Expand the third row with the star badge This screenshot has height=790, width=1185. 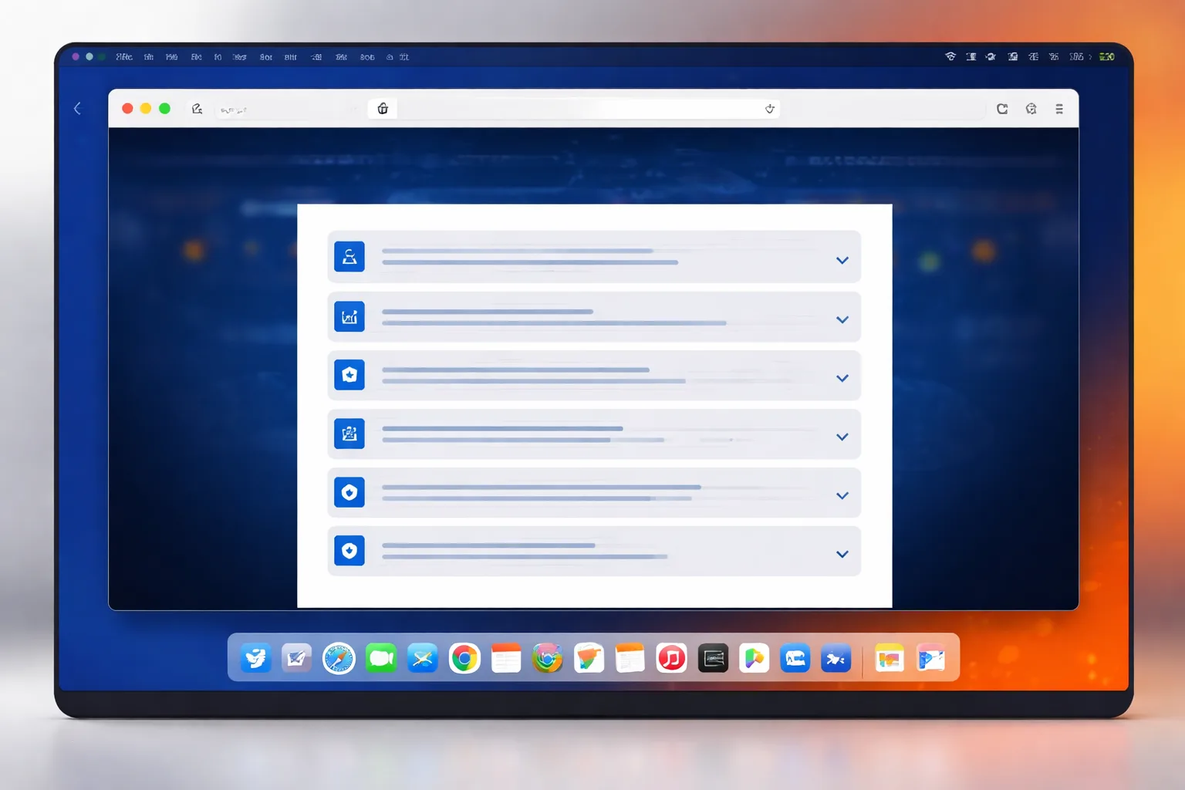pos(842,378)
